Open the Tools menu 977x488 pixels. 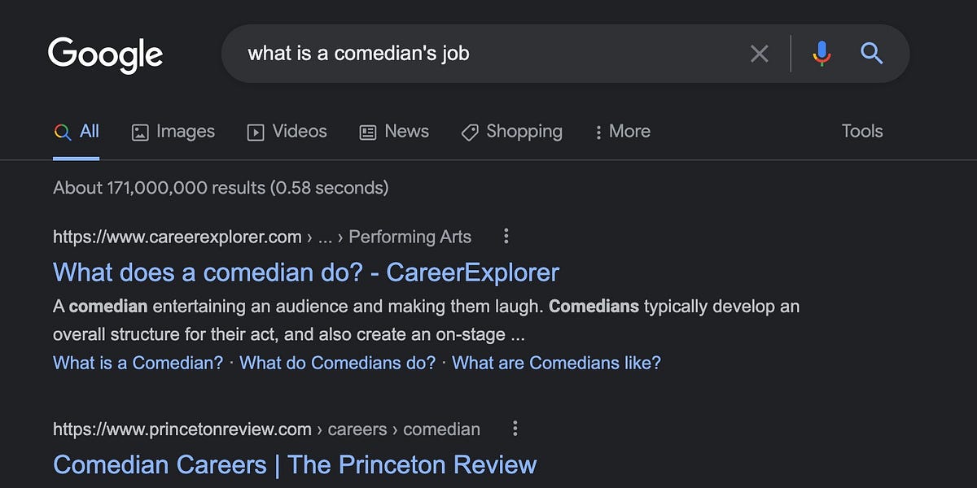(x=862, y=131)
